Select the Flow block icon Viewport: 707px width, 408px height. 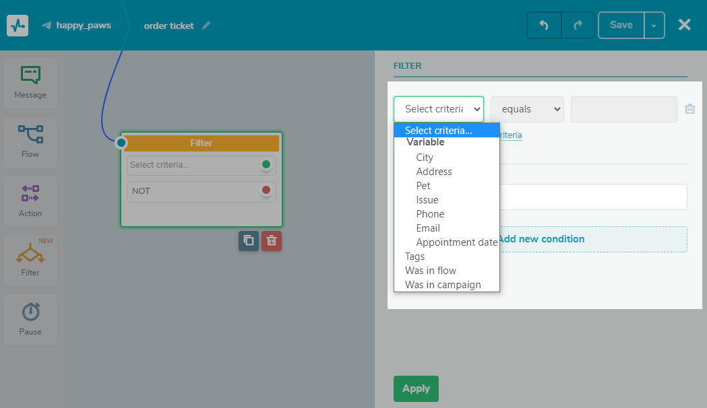point(30,141)
